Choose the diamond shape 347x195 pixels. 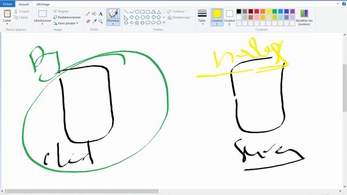point(132,17)
